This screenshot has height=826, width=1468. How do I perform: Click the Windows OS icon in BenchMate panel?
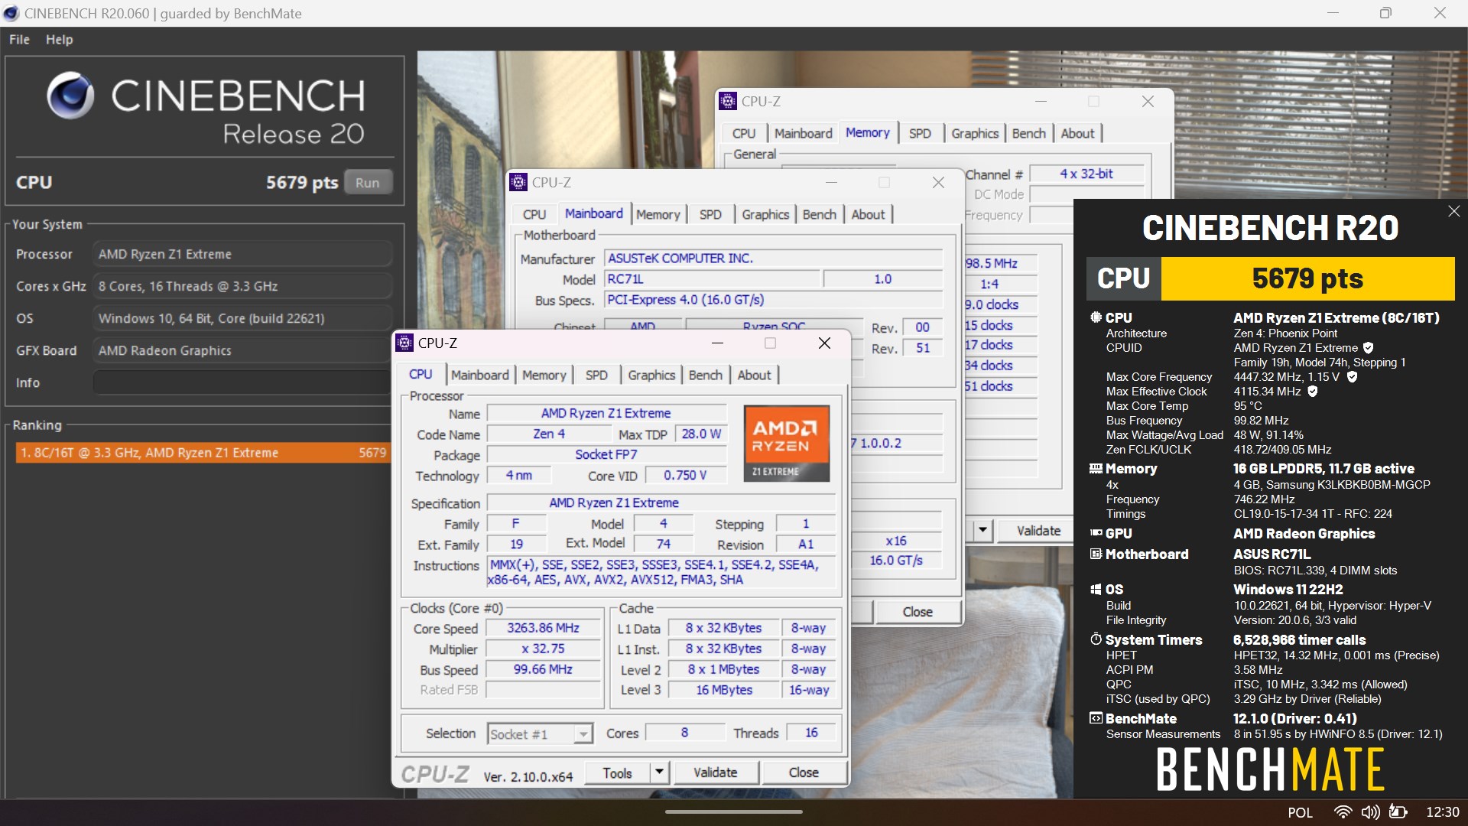point(1096,589)
